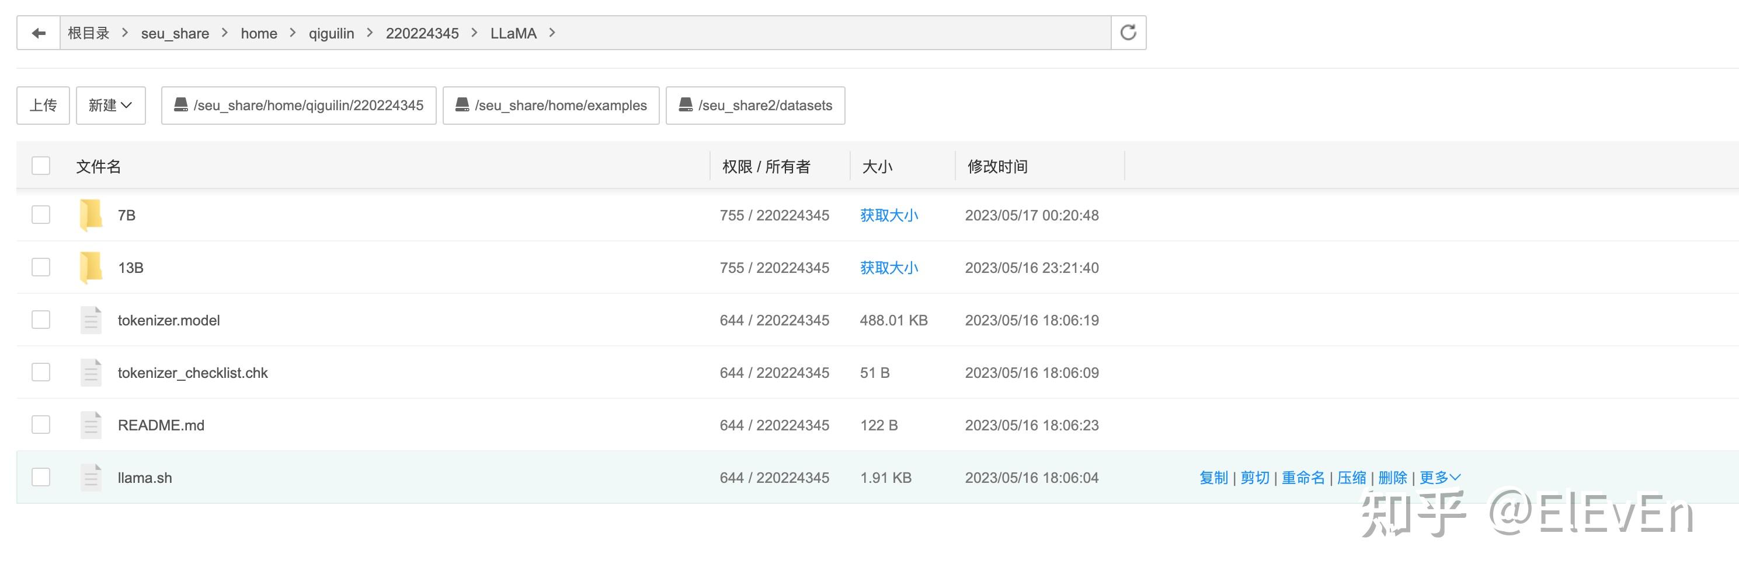Viewport: 1739px width, 582px height.
Task: Click the tokenizer.model file icon
Action: [91, 320]
